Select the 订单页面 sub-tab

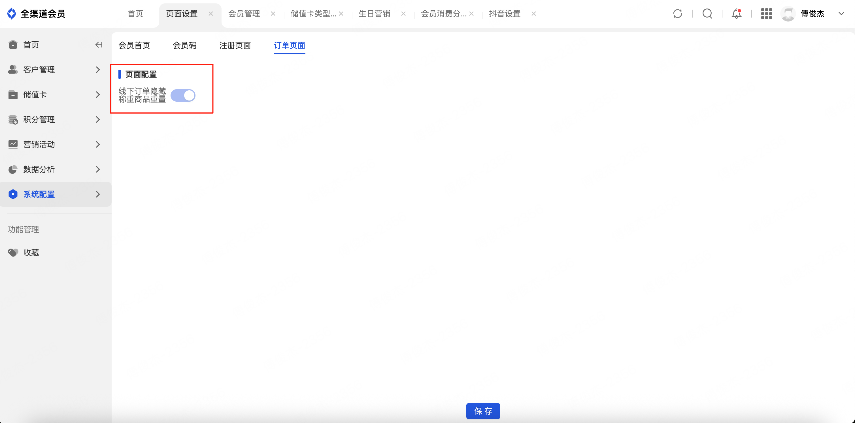coord(290,46)
